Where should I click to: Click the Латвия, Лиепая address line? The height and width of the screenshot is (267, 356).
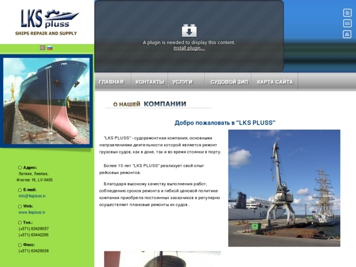[33, 174]
